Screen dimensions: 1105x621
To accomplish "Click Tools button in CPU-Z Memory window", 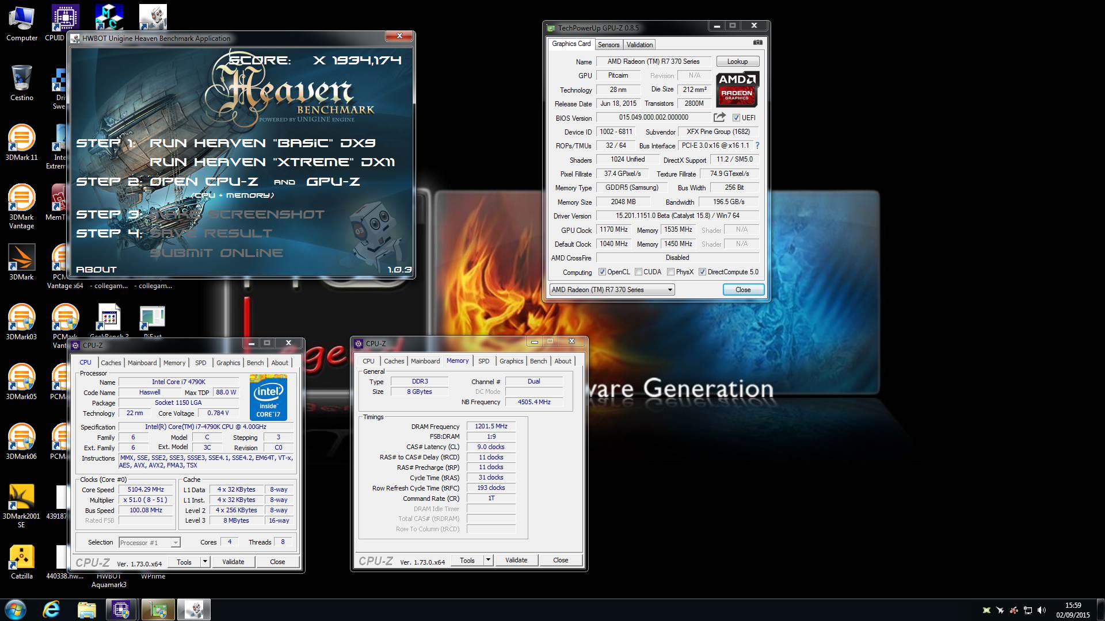I will (x=467, y=560).
